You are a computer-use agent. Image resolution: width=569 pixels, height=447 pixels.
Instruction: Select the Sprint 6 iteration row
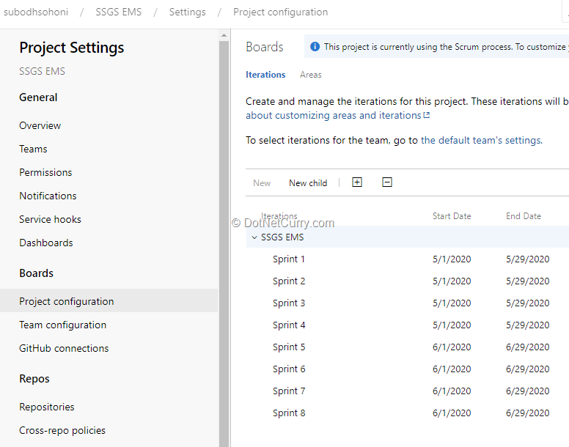[408, 369]
